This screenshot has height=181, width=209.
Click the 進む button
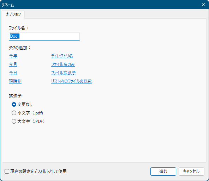[x=163, y=171]
